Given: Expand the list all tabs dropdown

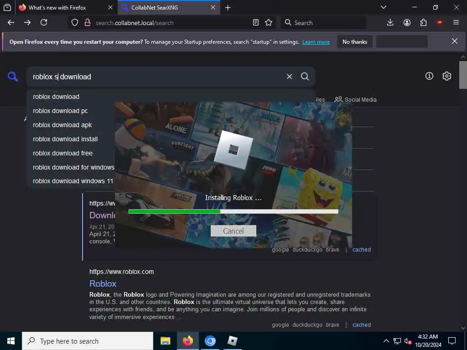Looking at the screenshot, I should click(x=384, y=7).
